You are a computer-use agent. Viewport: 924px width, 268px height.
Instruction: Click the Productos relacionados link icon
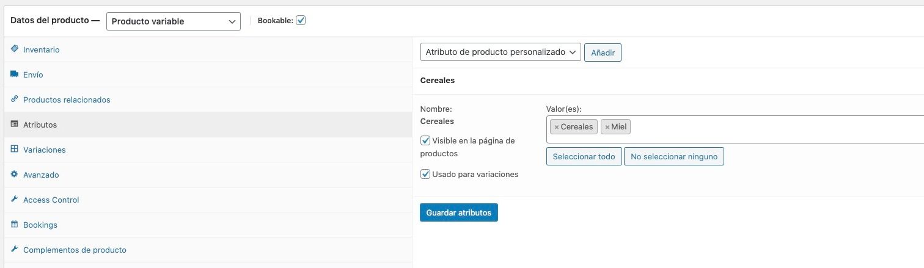[x=15, y=99]
